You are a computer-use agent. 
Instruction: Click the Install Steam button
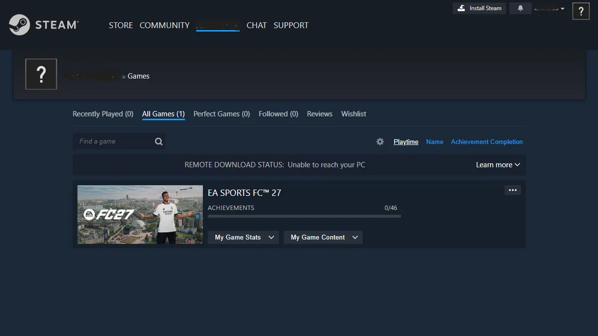479,8
